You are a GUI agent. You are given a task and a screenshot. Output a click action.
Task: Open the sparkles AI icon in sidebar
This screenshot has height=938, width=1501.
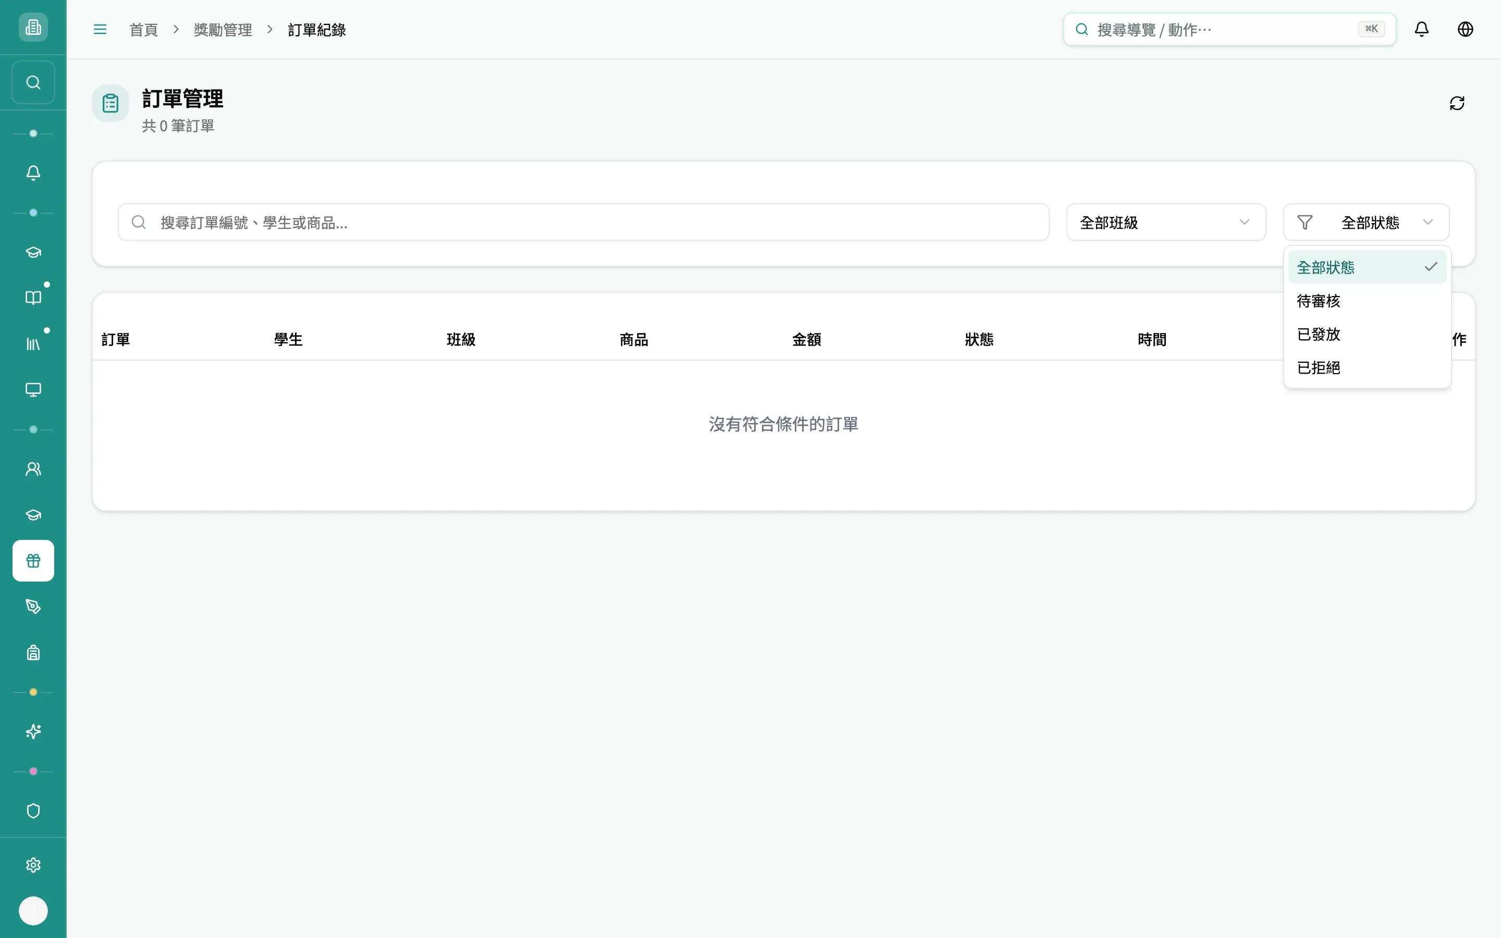click(x=33, y=732)
